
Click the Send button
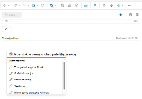coord(10,15)
